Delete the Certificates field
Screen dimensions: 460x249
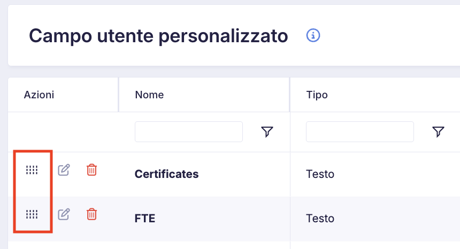pos(91,170)
